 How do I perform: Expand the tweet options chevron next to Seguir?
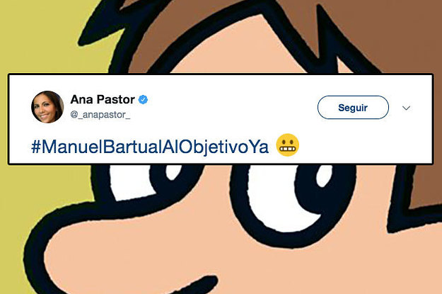(x=406, y=108)
